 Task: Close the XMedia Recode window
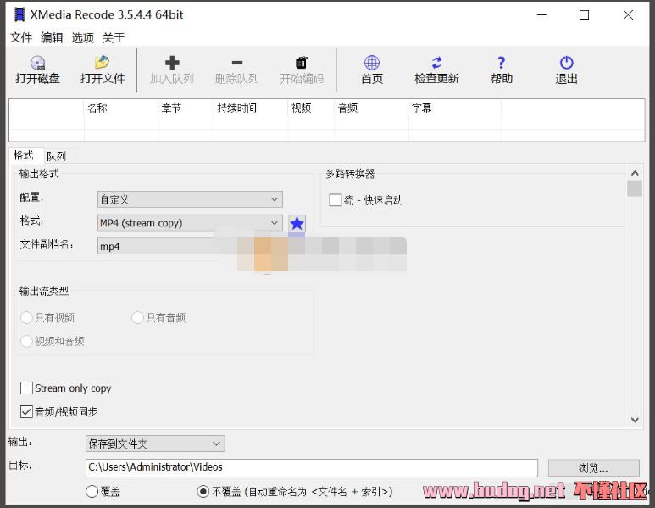pyautogui.click(x=628, y=15)
